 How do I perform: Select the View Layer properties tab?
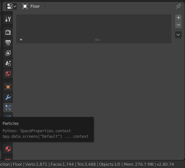[8, 53]
